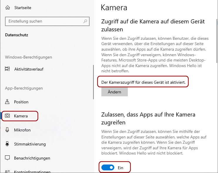The height and width of the screenshot is (173, 218).
Task: Toggle app camera access switch off
Action: (108, 168)
